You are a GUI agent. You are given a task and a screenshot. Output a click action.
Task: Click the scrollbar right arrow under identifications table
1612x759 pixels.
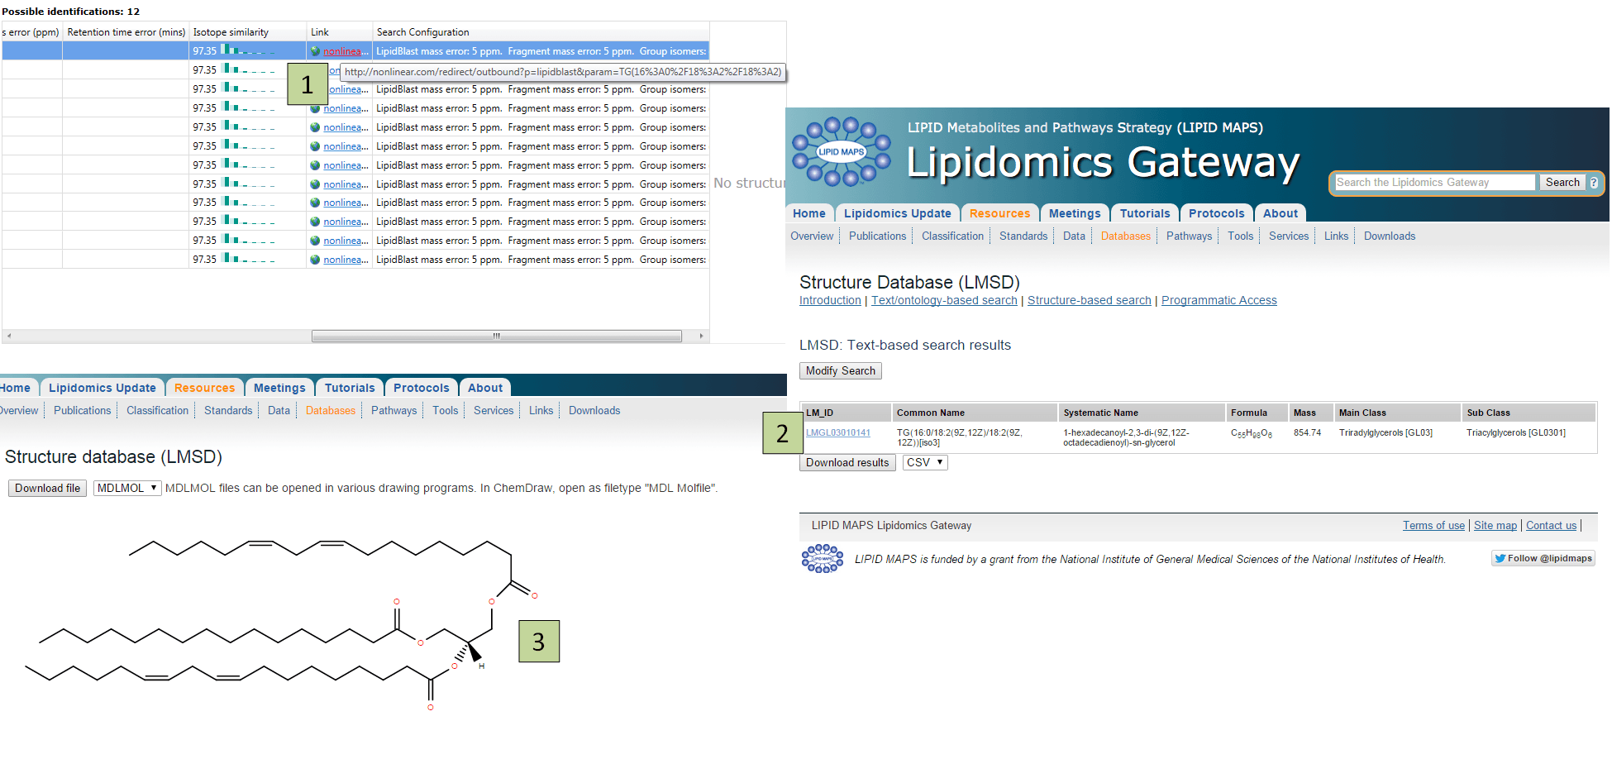[702, 337]
